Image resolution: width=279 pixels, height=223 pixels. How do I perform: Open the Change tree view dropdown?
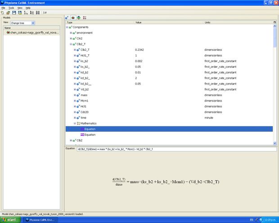(33, 23)
